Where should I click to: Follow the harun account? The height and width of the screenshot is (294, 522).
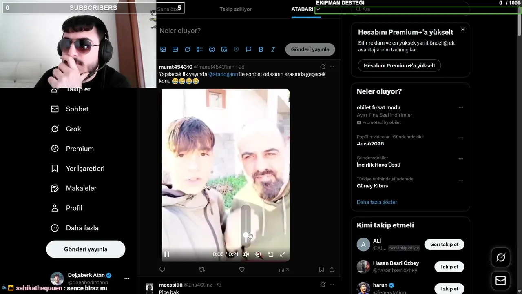tap(449, 288)
